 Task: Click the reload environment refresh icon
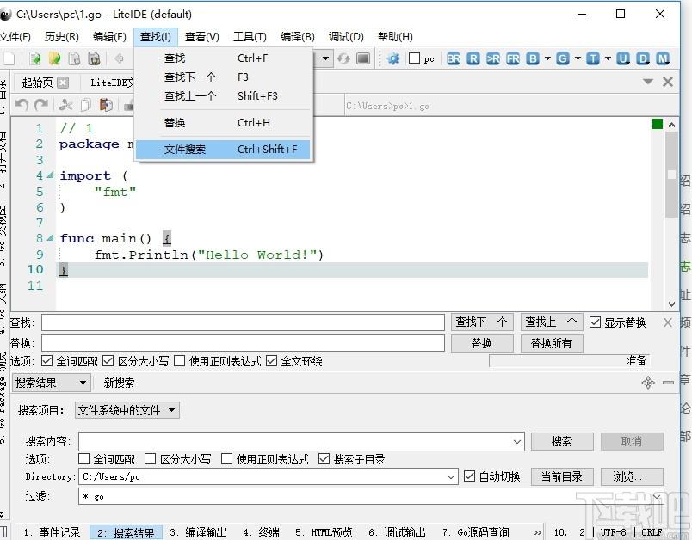point(343,58)
